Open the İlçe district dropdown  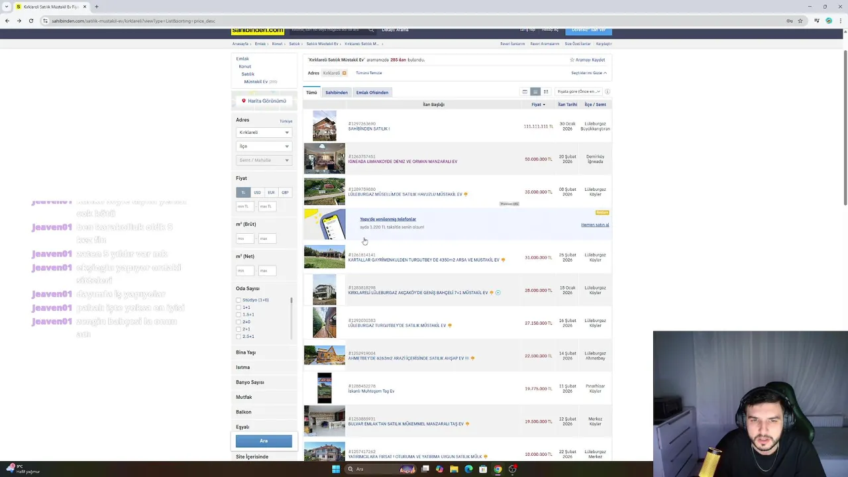pyautogui.click(x=264, y=146)
